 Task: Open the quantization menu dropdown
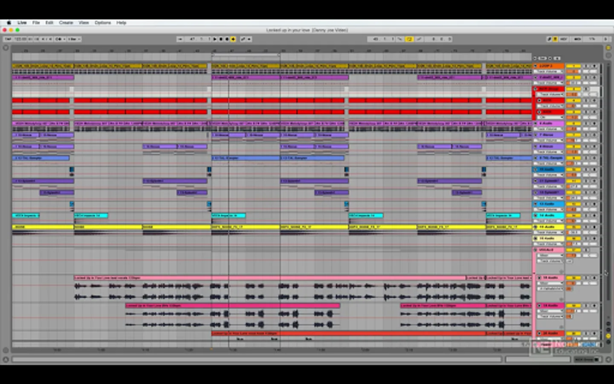pyautogui.click(x=74, y=39)
